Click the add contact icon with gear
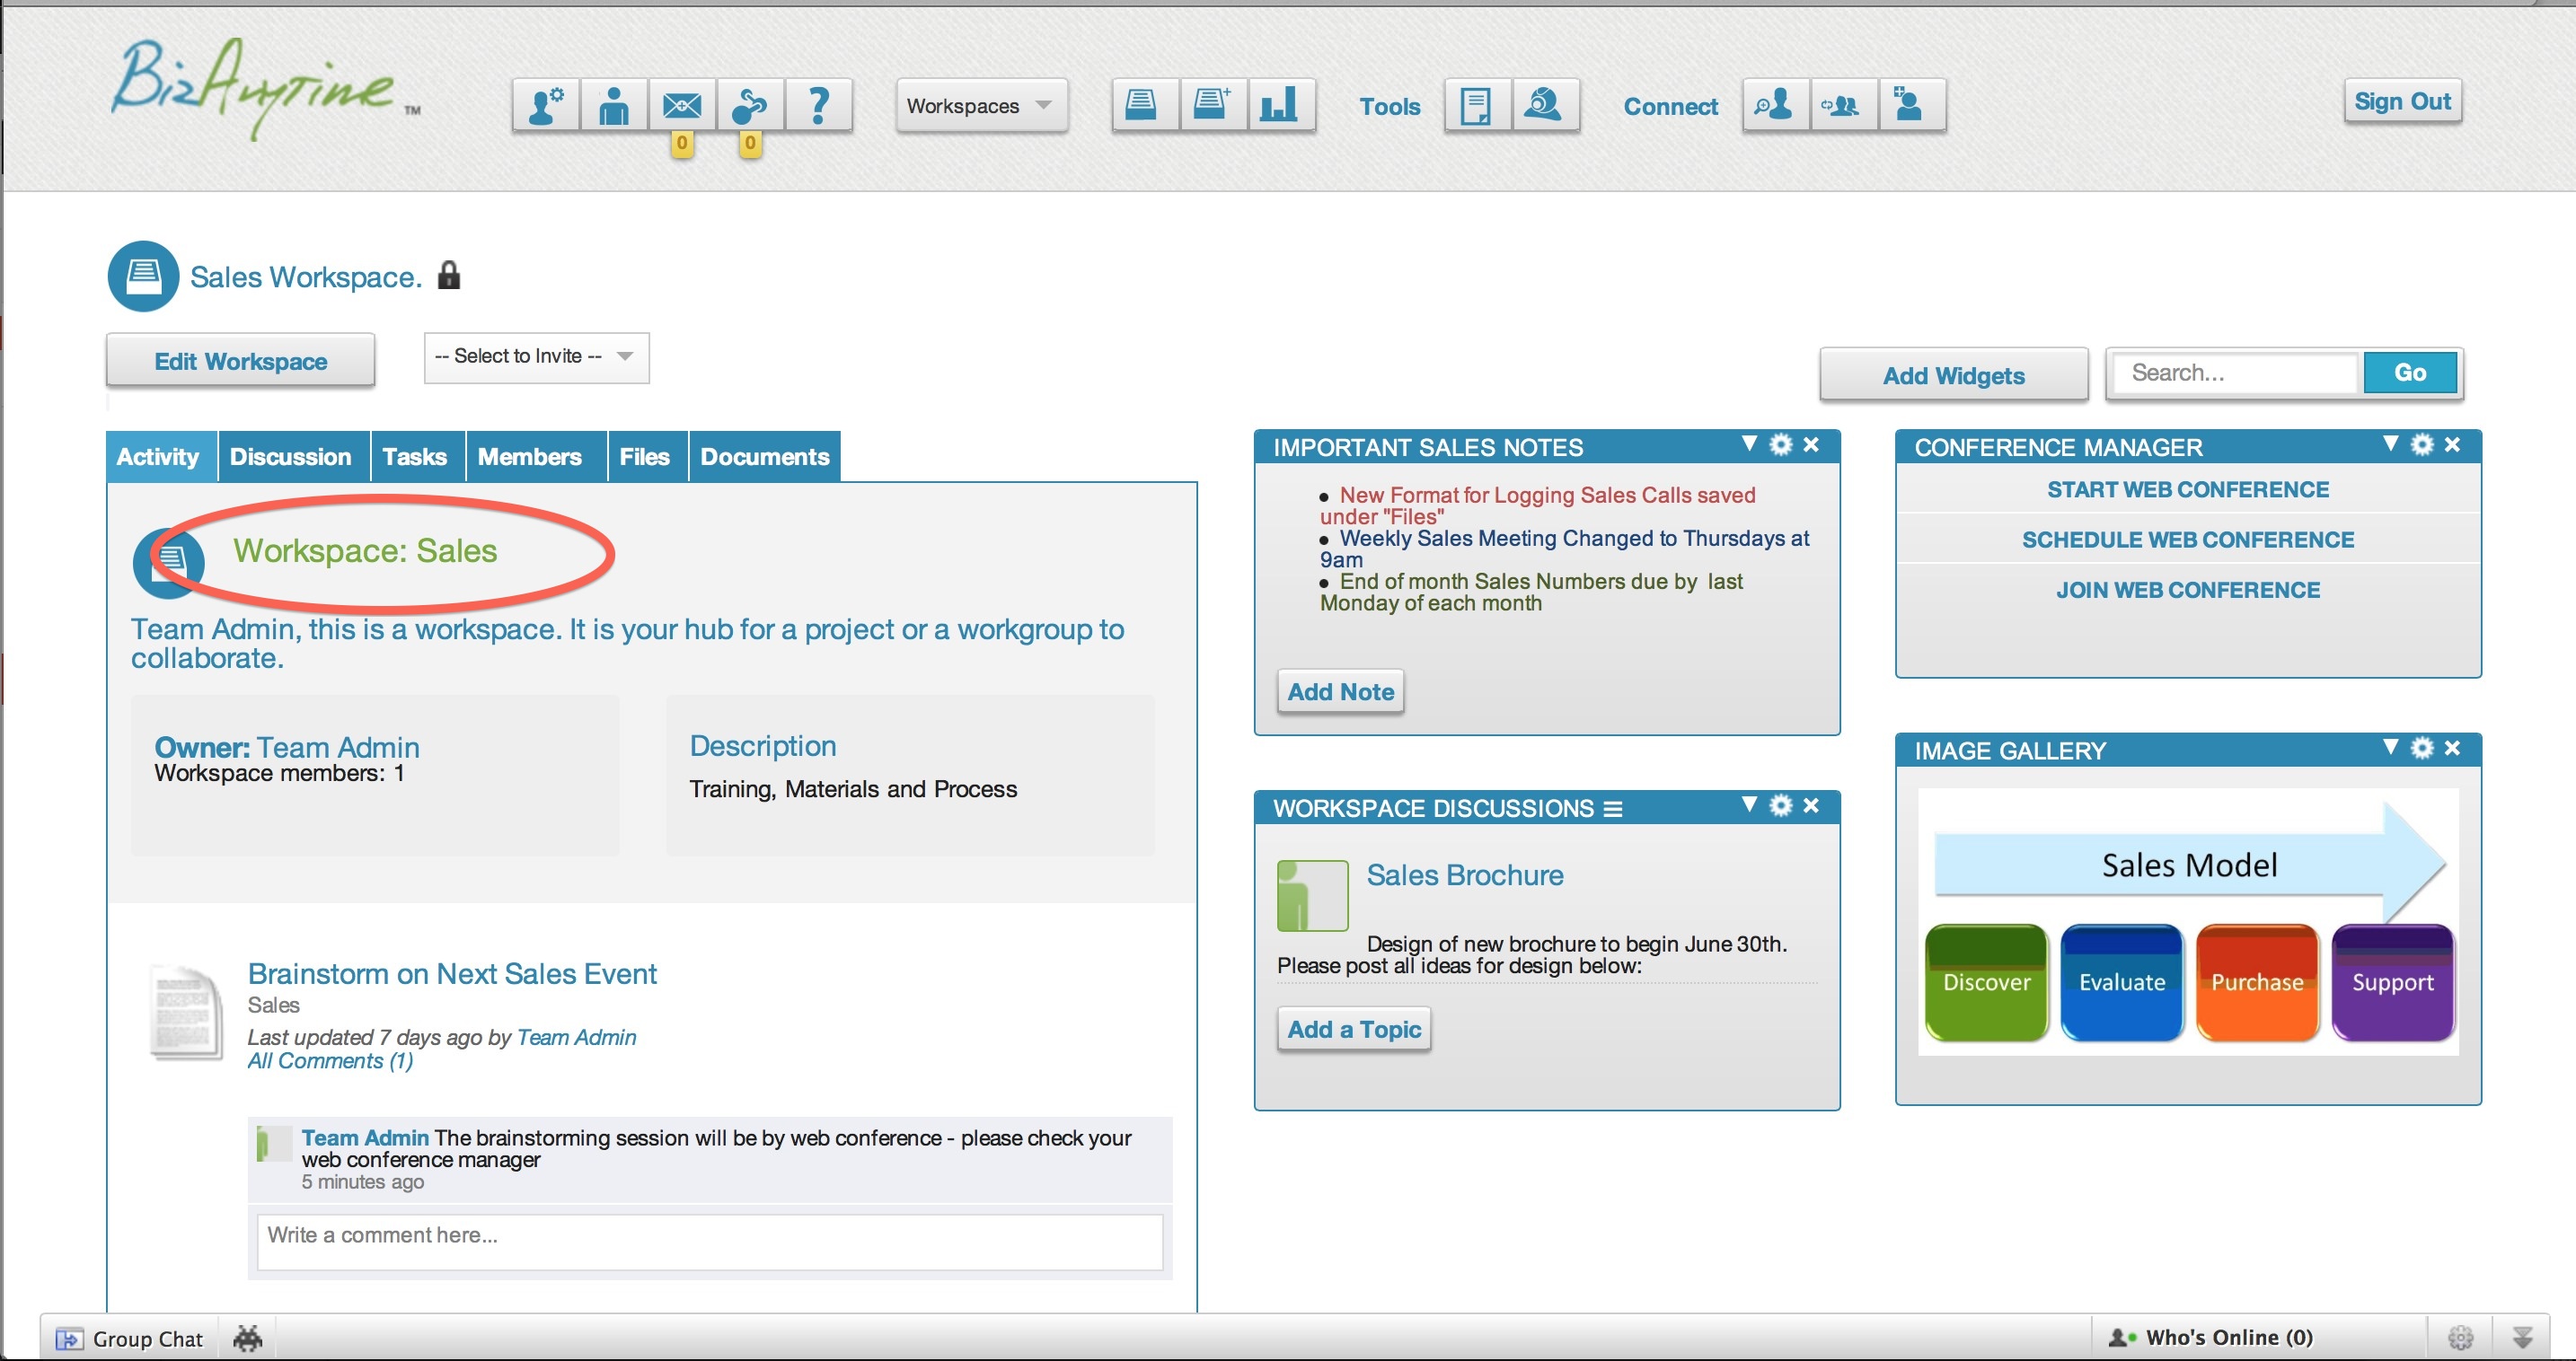The image size is (2576, 1361). pos(546,105)
